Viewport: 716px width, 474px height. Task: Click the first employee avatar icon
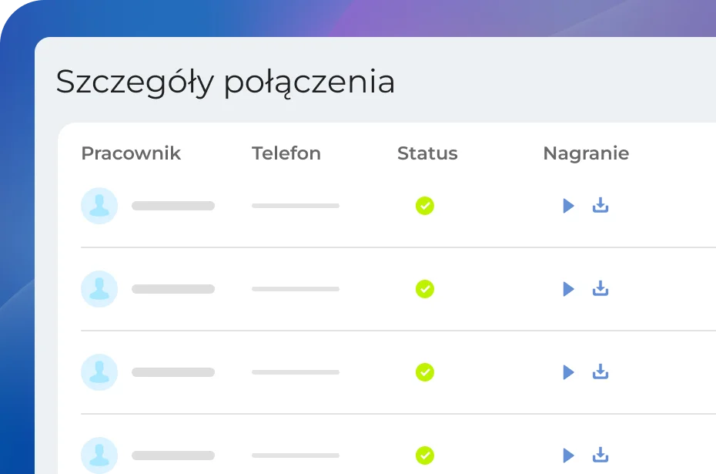pyautogui.click(x=99, y=206)
